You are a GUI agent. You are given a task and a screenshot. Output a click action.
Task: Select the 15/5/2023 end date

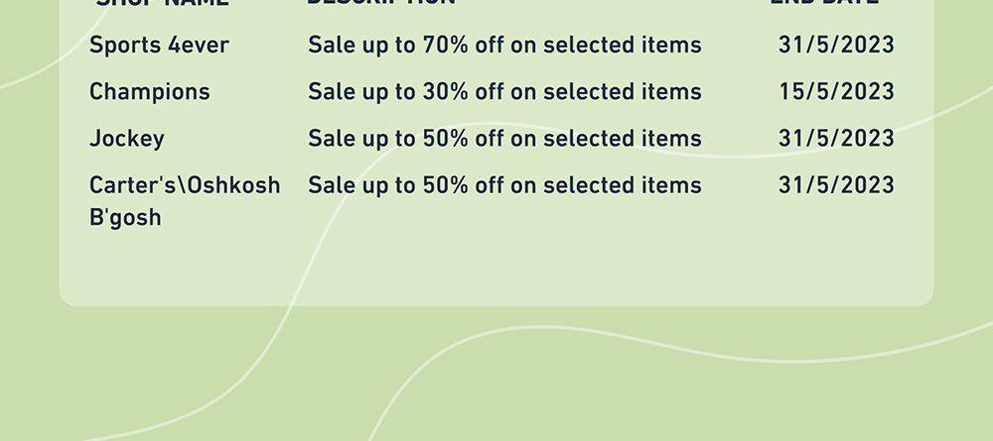836,91
